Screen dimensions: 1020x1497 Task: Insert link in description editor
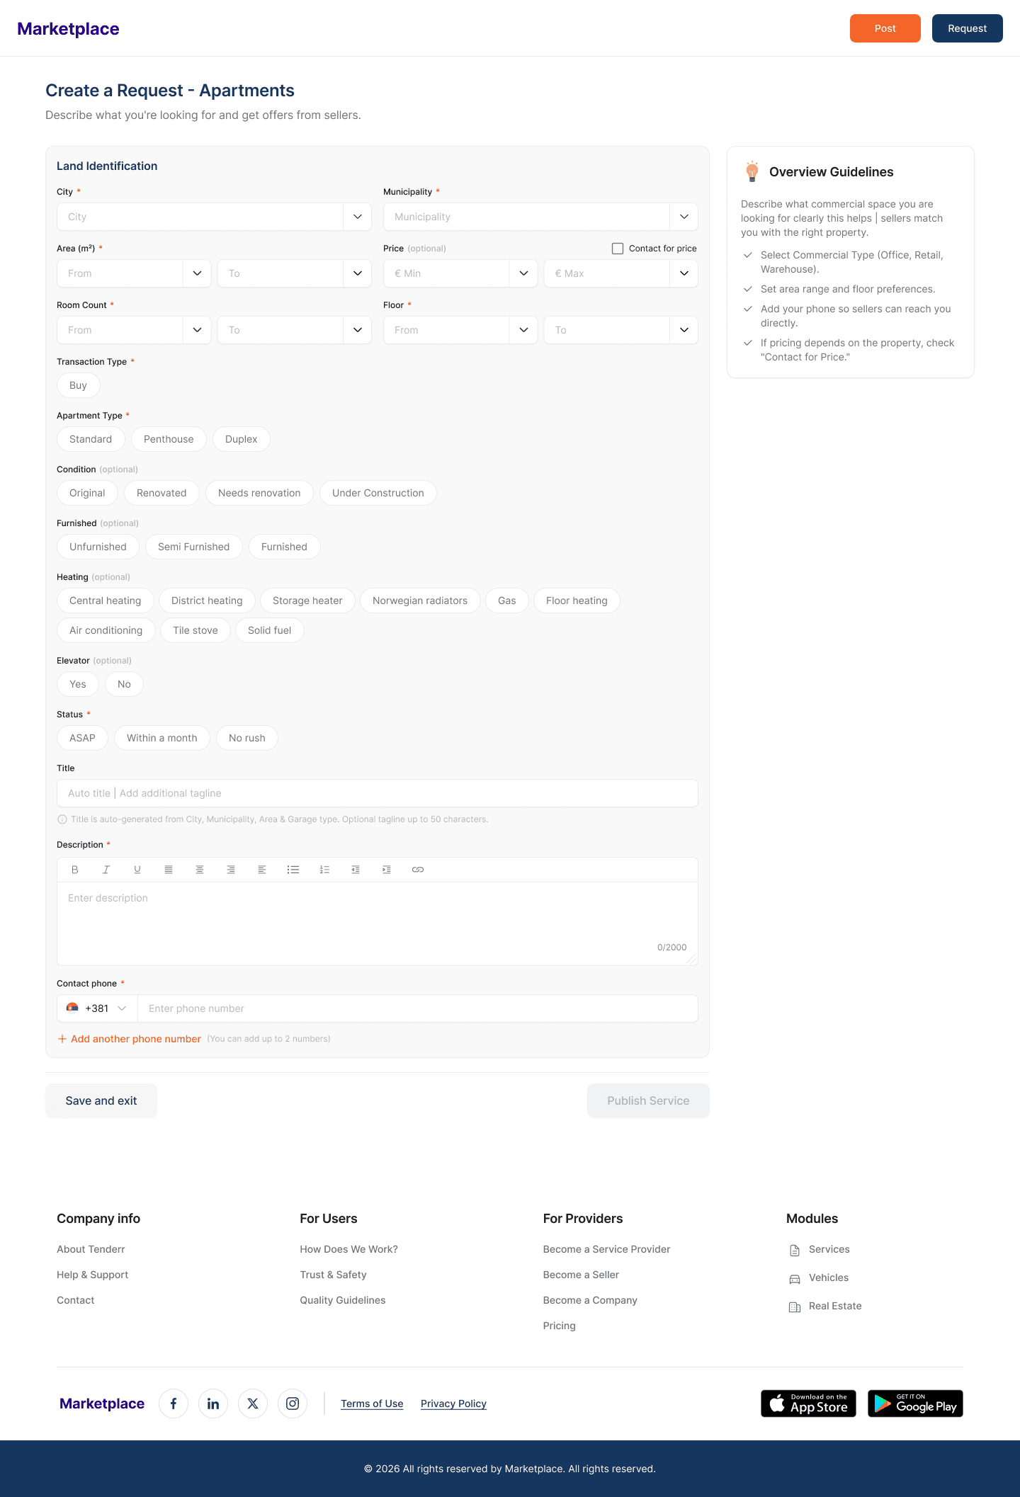418,870
